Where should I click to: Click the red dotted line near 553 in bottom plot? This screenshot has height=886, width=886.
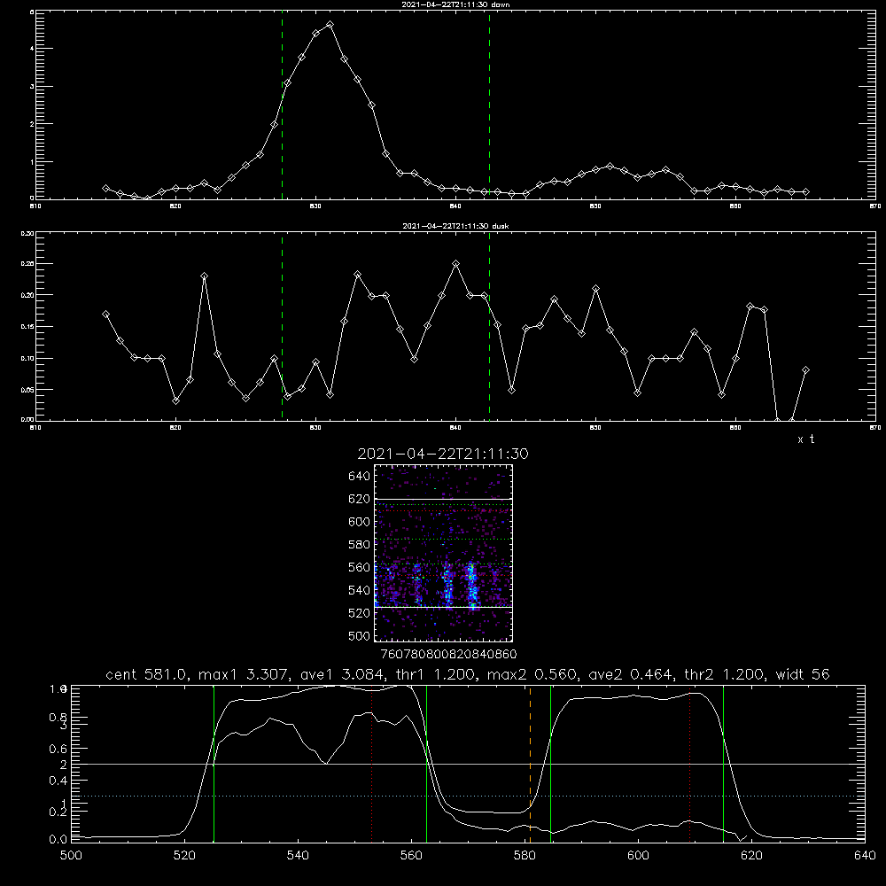371,764
